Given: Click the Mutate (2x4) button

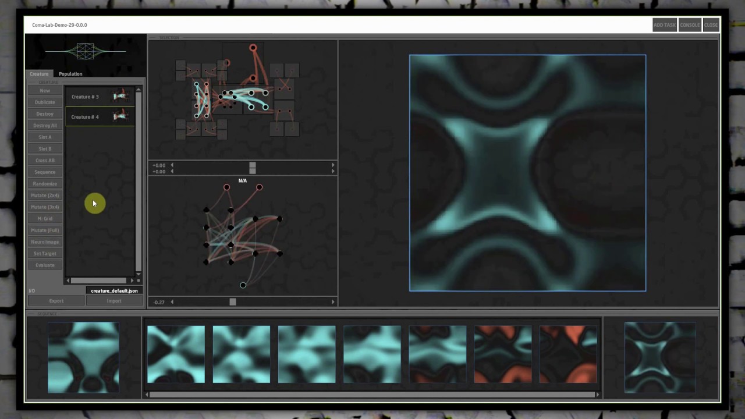Looking at the screenshot, I should [45, 196].
